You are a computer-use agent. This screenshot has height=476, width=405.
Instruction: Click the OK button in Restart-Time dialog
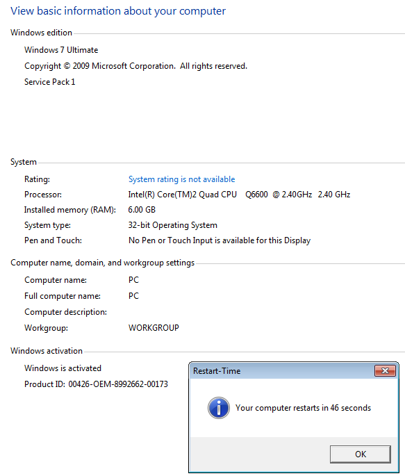coord(360,454)
